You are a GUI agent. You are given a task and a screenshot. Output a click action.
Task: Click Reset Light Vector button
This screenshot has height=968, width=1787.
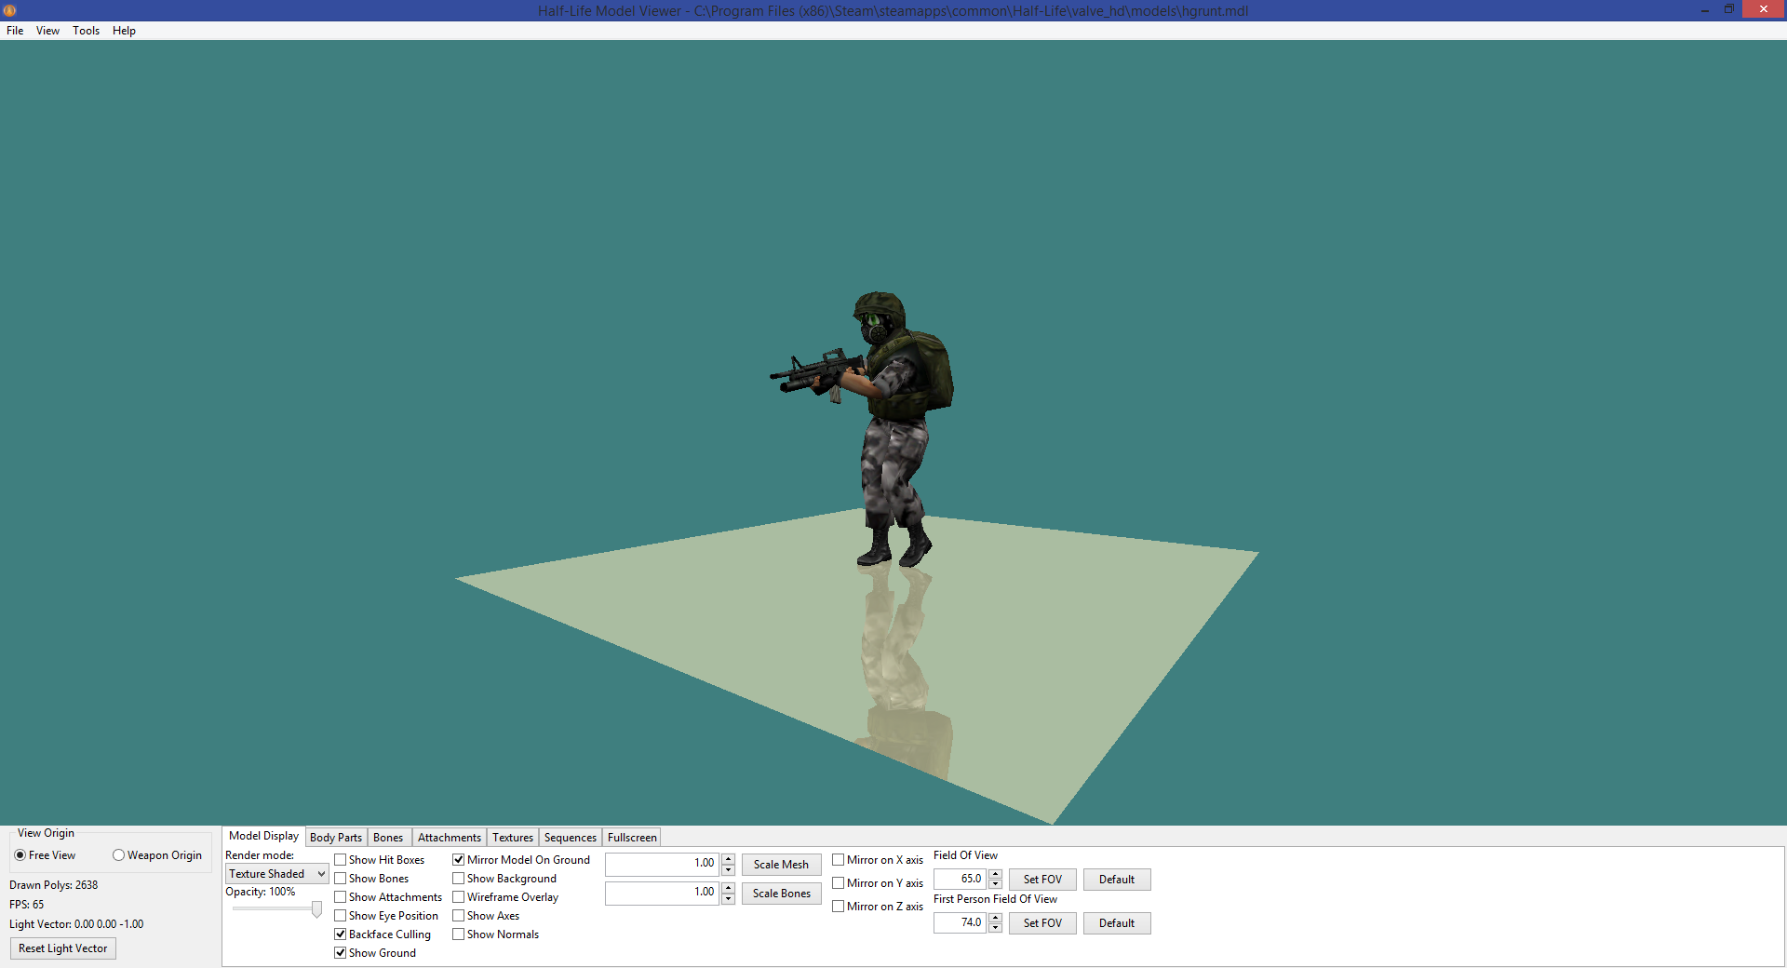click(x=63, y=948)
